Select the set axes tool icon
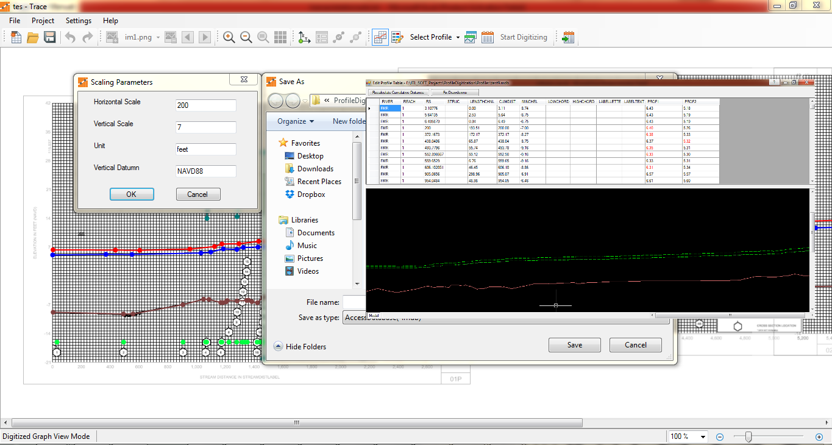The image size is (832, 445). click(304, 37)
